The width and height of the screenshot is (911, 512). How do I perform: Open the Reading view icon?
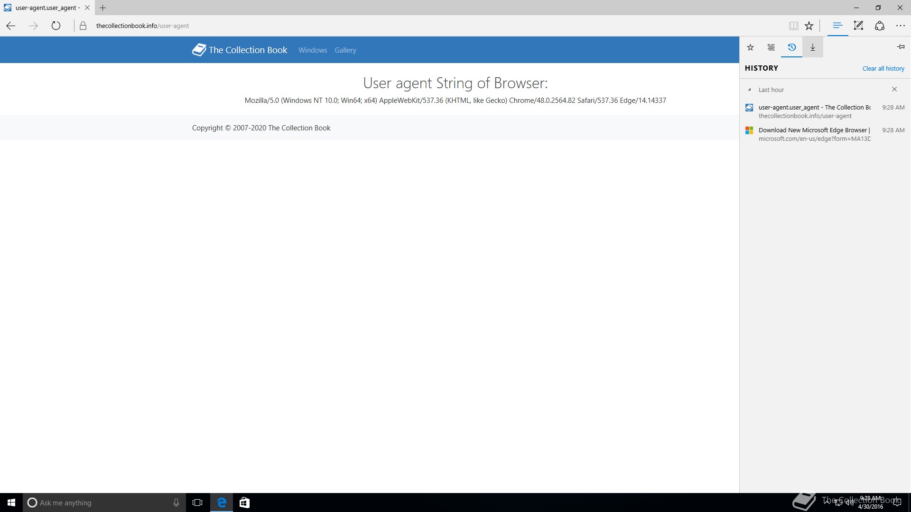pos(793,26)
